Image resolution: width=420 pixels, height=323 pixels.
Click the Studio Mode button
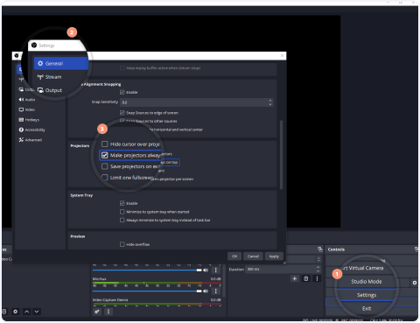coord(367,282)
